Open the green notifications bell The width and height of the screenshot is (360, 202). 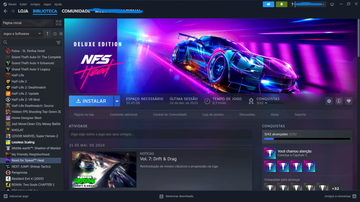click(x=282, y=4)
